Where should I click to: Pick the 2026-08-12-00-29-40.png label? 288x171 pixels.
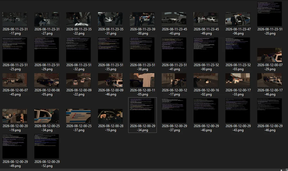coord(206,128)
